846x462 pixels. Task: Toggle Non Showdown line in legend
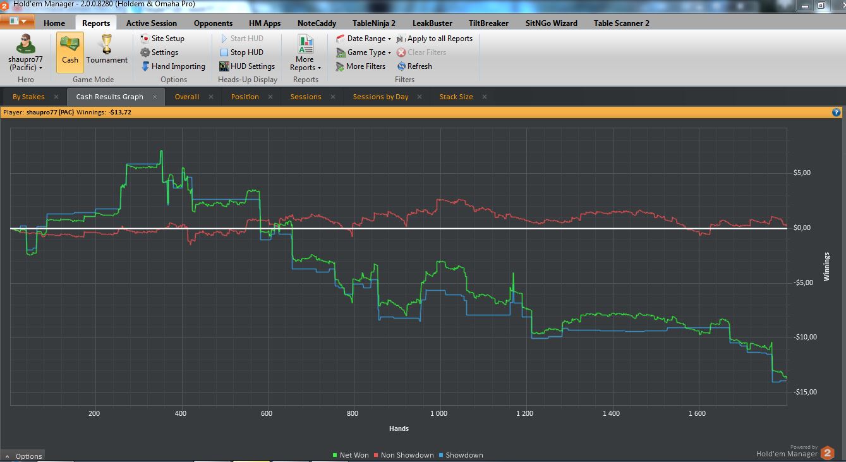tap(404, 455)
